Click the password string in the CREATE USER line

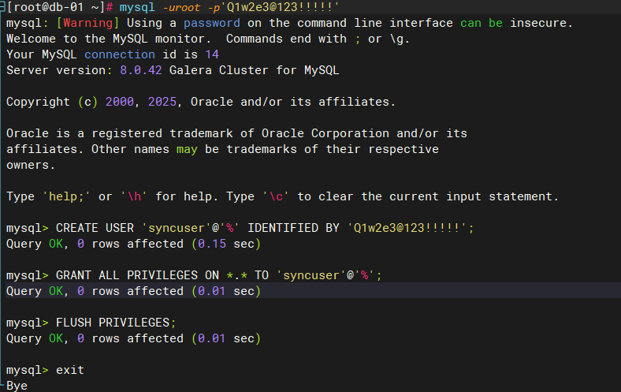(407, 228)
